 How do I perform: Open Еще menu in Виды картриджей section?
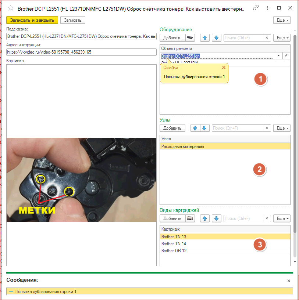282,218
